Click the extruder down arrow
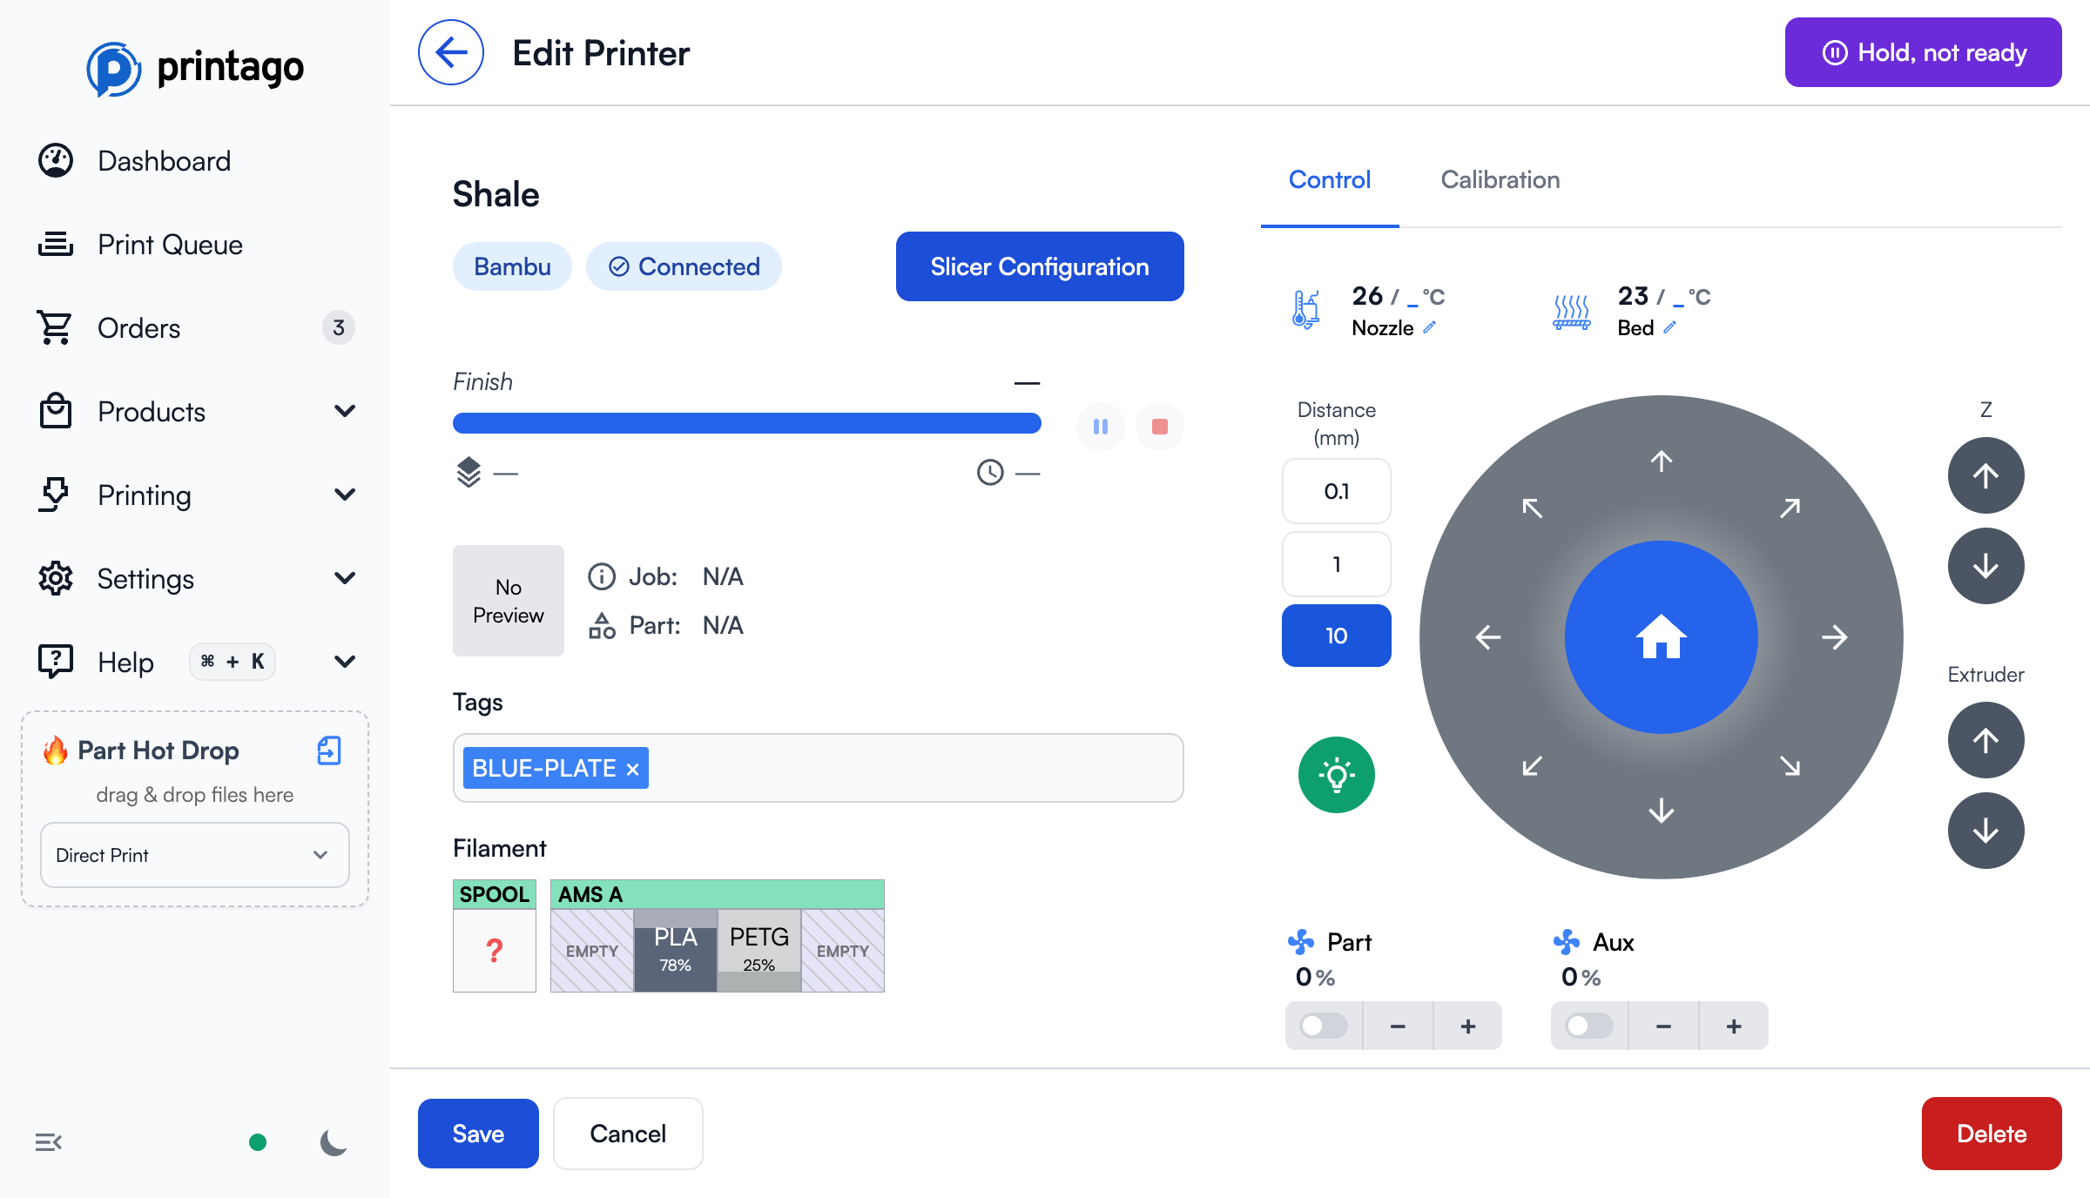Image resolution: width=2090 pixels, height=1198 pixels. (x=1985, y=831)
